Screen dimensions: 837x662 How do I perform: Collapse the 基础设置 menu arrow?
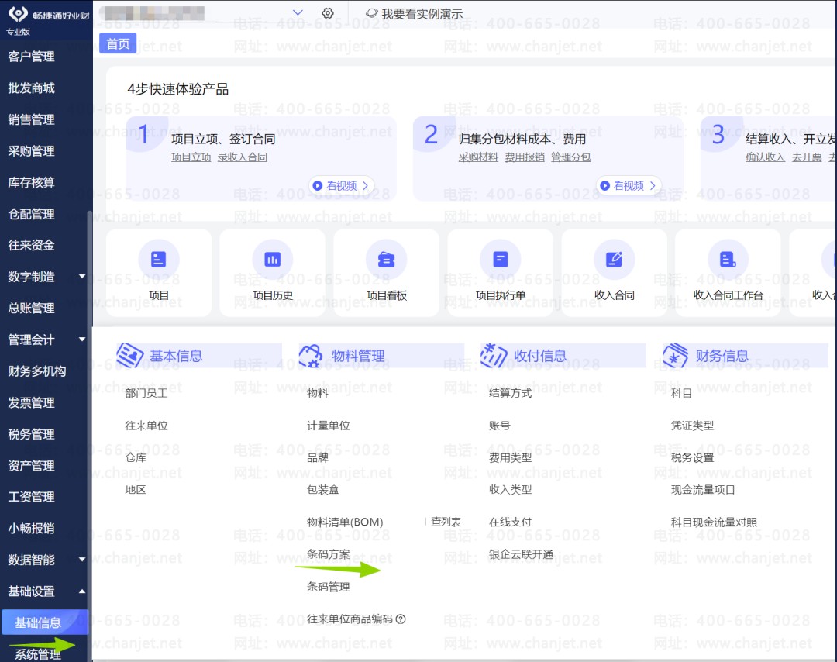click(x=82, y=591)
